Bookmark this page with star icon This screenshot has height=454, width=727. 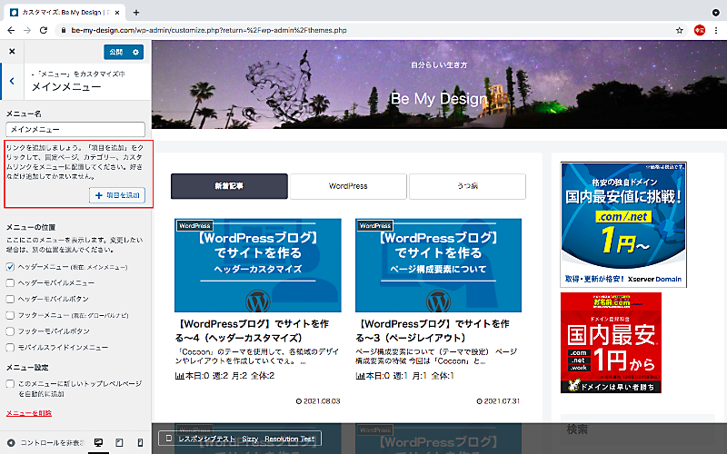coord(679,30)
